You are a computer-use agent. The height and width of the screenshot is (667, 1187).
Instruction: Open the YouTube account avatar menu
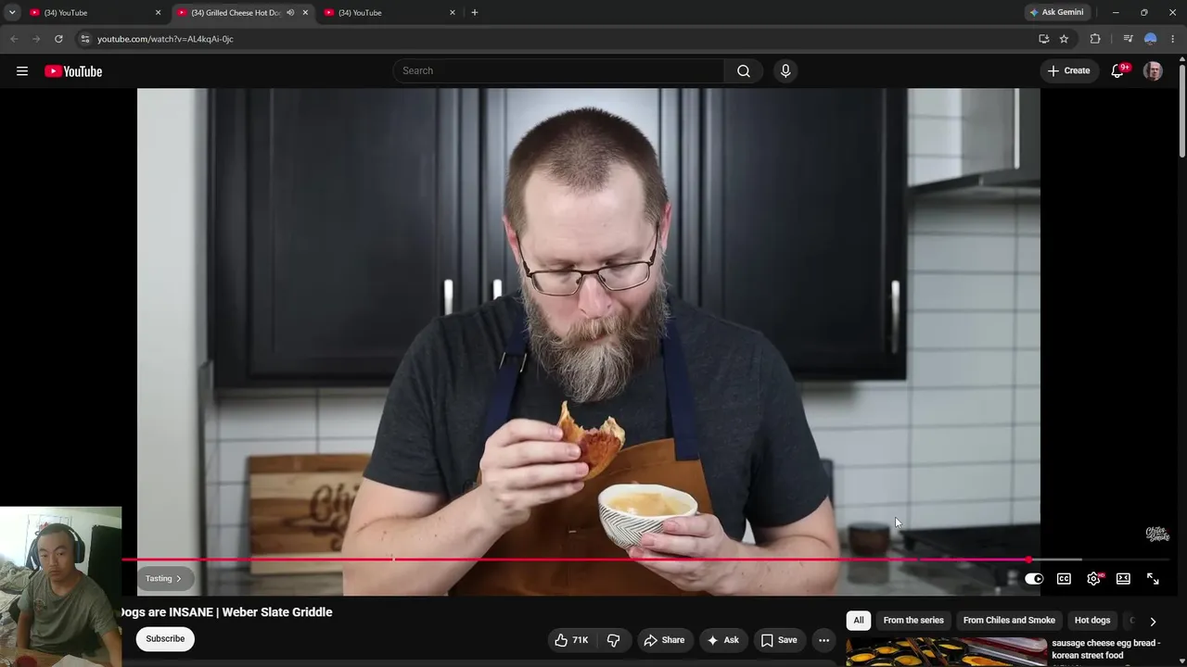tap(1153, 71)
